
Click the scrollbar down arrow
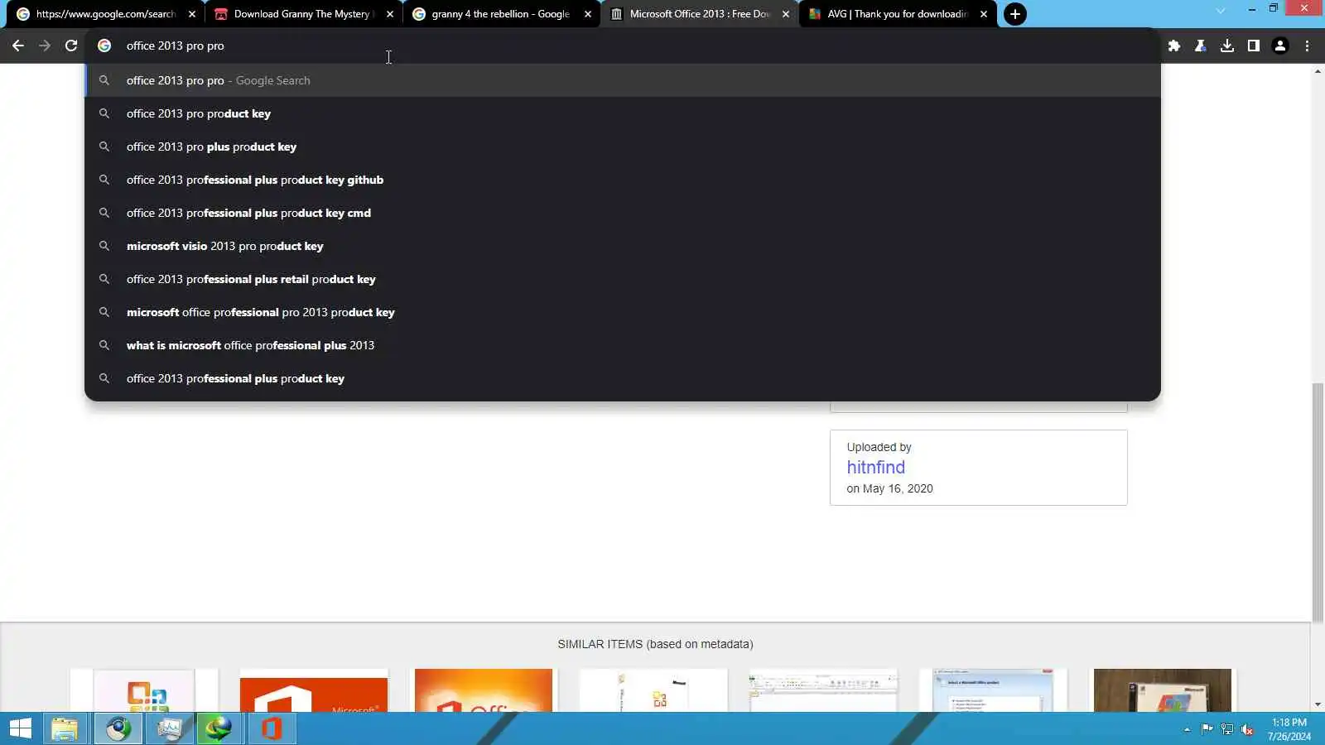click(1318, 705)
